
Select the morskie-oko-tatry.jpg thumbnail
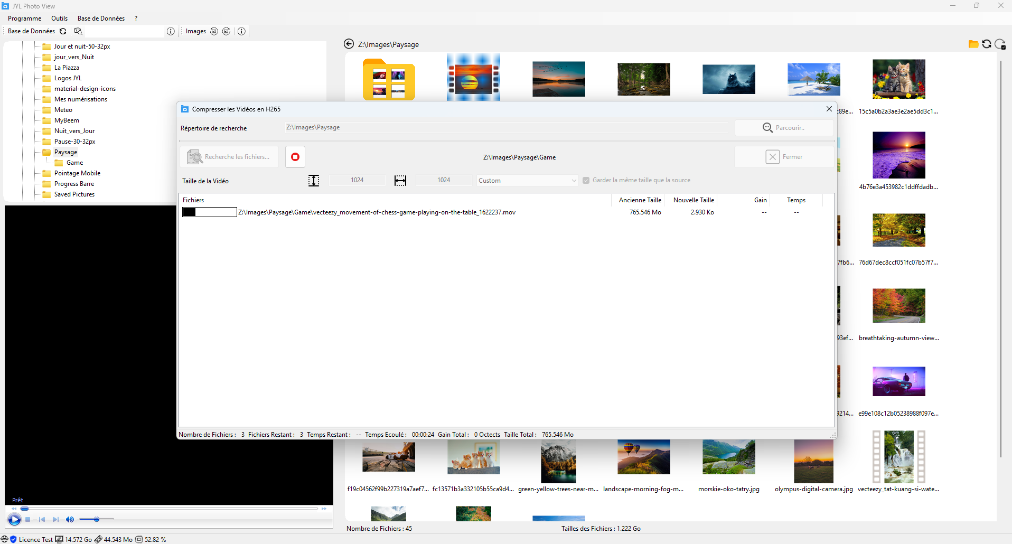coord(728,458)
